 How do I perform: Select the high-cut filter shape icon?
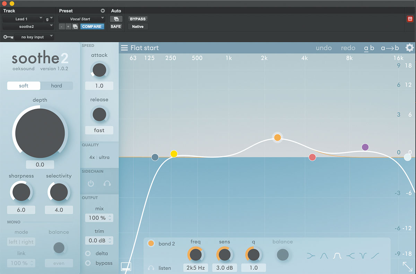350,256
